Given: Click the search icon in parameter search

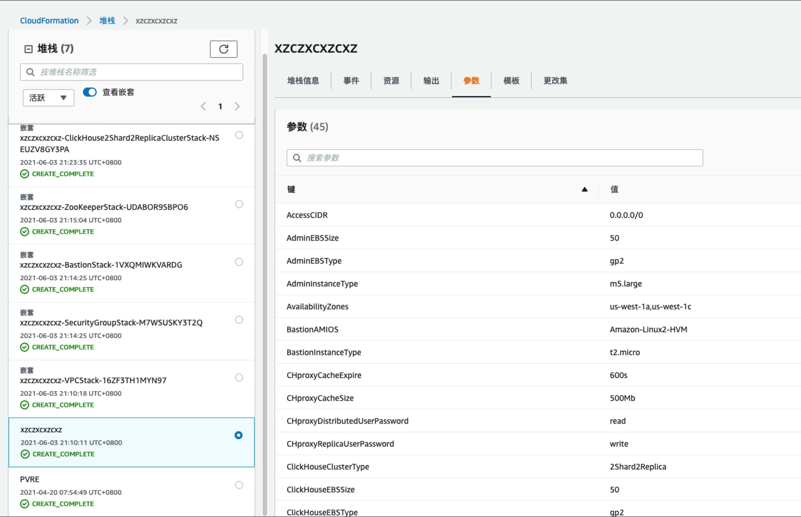Looking at the screenshot, I should click(x=297, y=158).
